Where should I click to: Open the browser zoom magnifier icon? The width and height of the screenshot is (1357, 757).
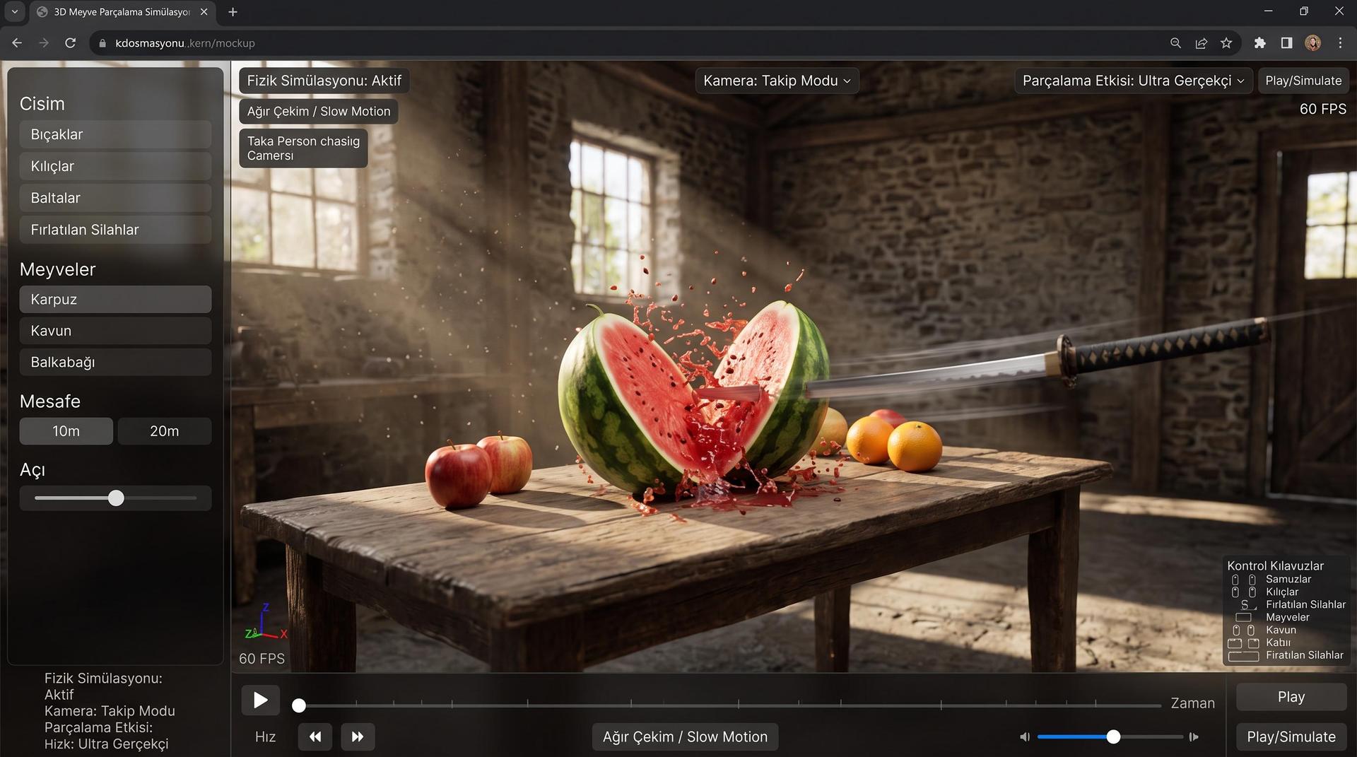pos(1175,43)
